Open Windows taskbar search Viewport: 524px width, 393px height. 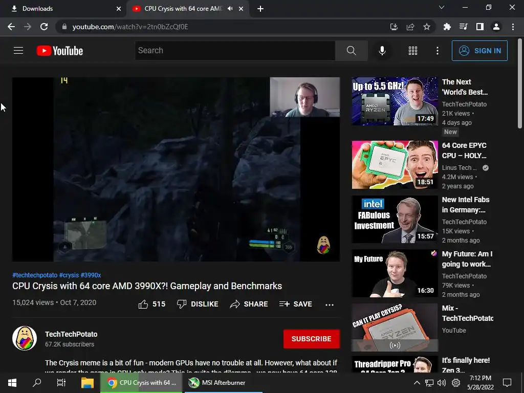[x=37, y=383]
